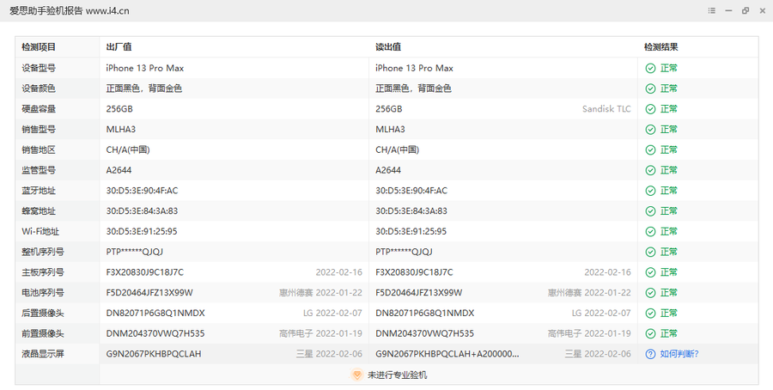Click green check icon in 销售地区 row
This screenshot has width=773, height=390.
tap(650, 149)
